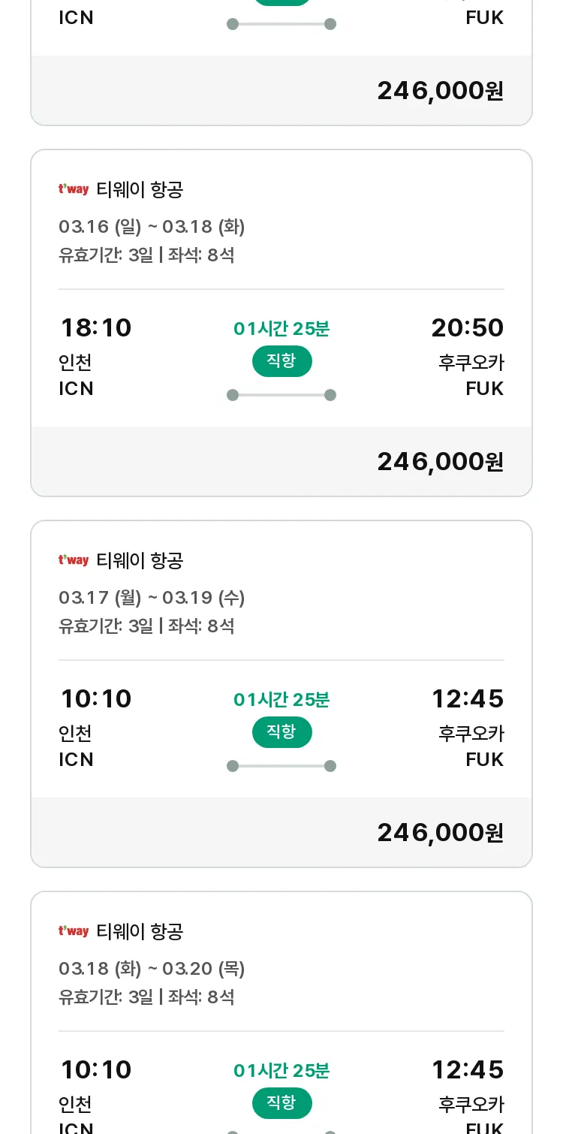Tap t'way logo on 03.16 flight card

coord(74,189)
